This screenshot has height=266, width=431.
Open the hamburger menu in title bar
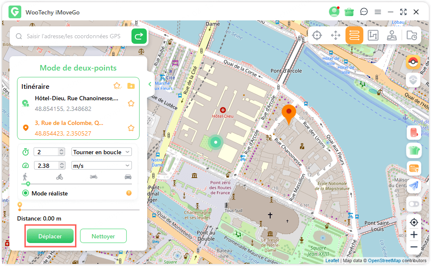377,12
